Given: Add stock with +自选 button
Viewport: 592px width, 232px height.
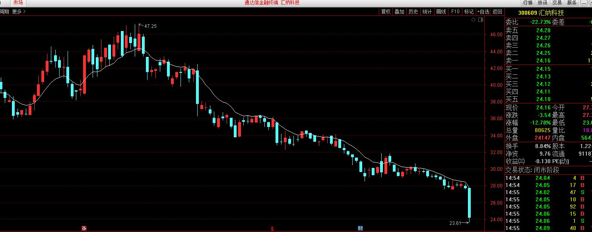Looking at the screenshot, I should coord(483,12).
